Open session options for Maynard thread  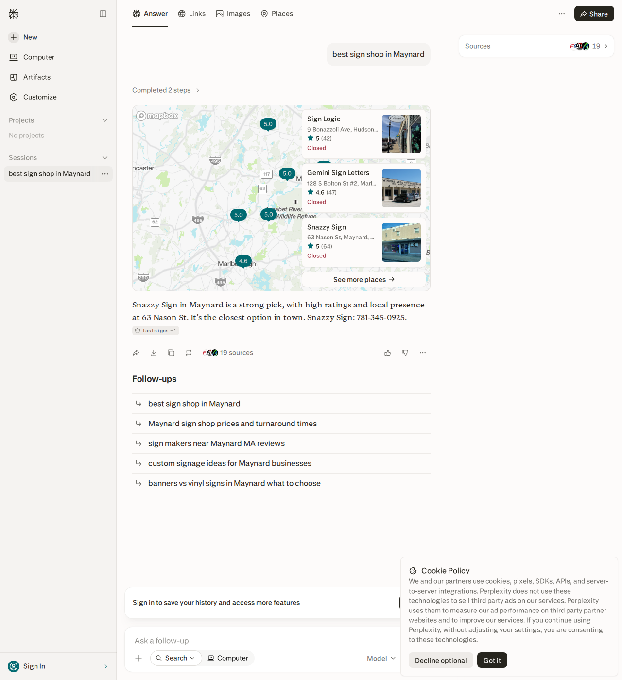click(105, 174)
